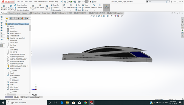184x105 pixels.
Task: Select the Extruded Boss/Base tool
Action: coord(4,8)
